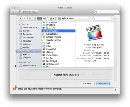The image size is (130, 107).
Task: Click the ImageWell app icon
Action: pyautogui.click(x=44, y=49)
